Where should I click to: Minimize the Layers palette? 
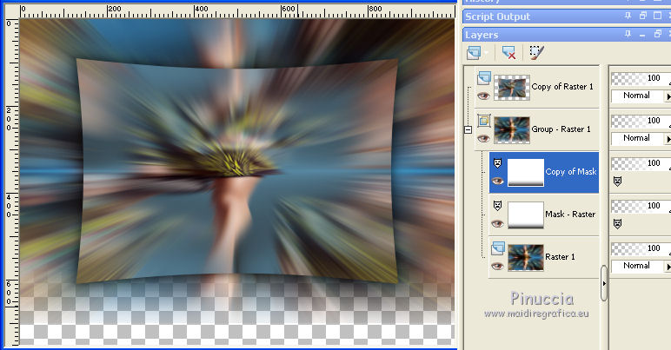pyautogui.click(x=643, y=34)
